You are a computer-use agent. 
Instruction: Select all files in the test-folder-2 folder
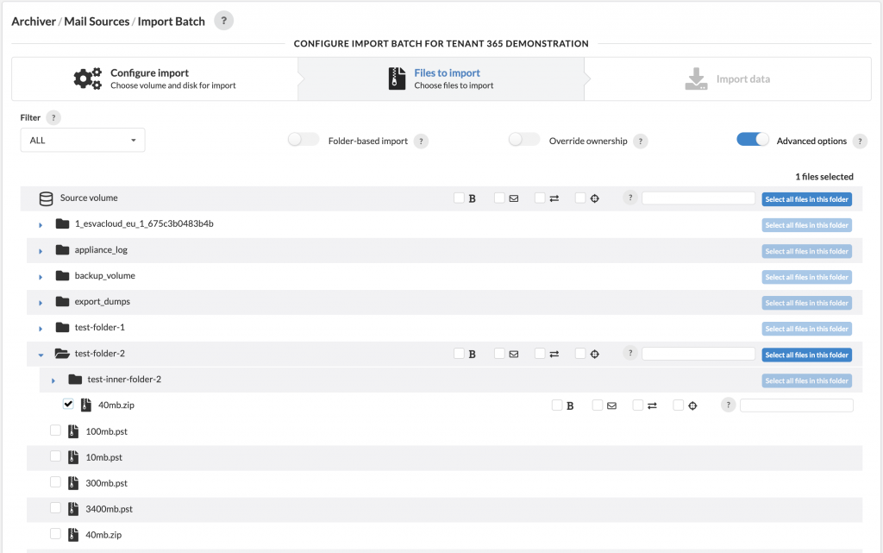tap(806, 355)
